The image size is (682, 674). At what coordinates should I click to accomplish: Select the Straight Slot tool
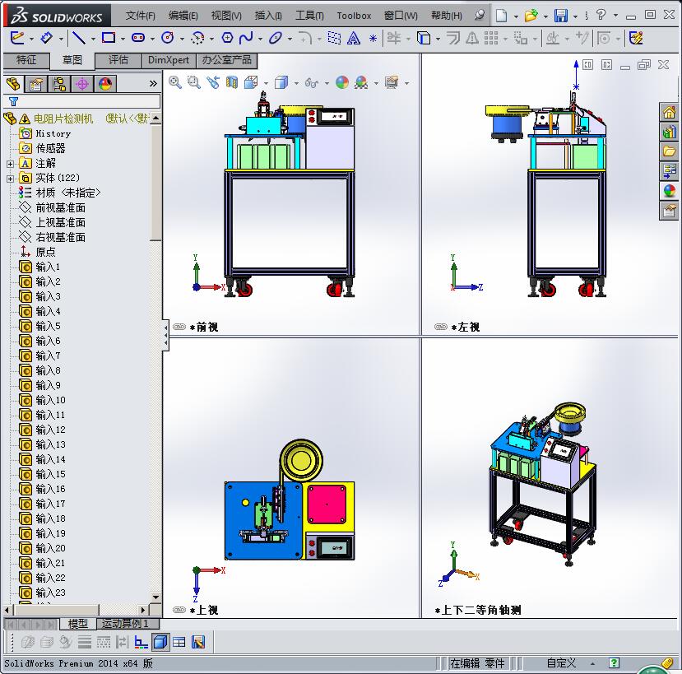[x=138, y=39]
